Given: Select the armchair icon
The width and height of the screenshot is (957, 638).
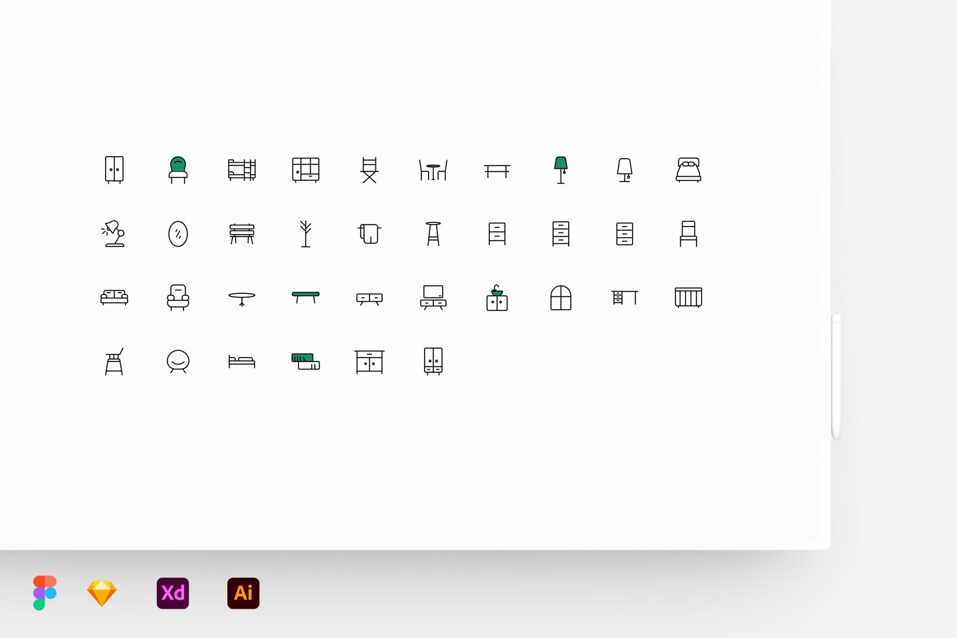Looking at the screenshot, I should [178, 297].
